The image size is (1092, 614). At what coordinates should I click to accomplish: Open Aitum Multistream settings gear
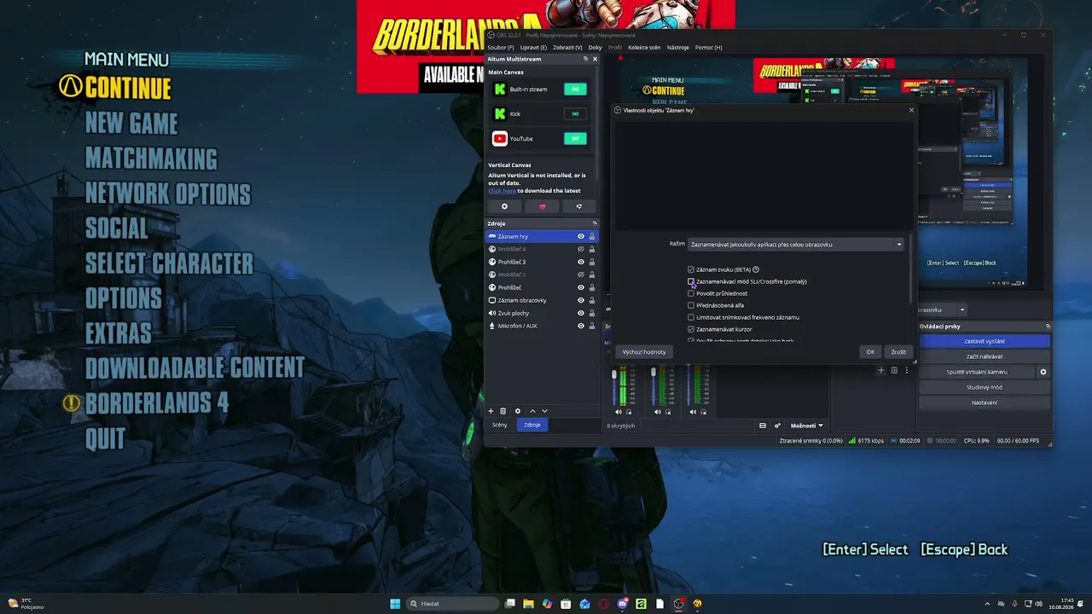tap(504, 206)
